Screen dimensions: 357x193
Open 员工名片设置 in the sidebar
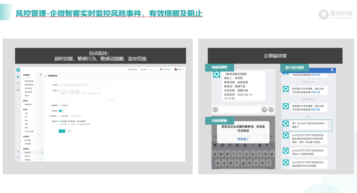[29, 131]
